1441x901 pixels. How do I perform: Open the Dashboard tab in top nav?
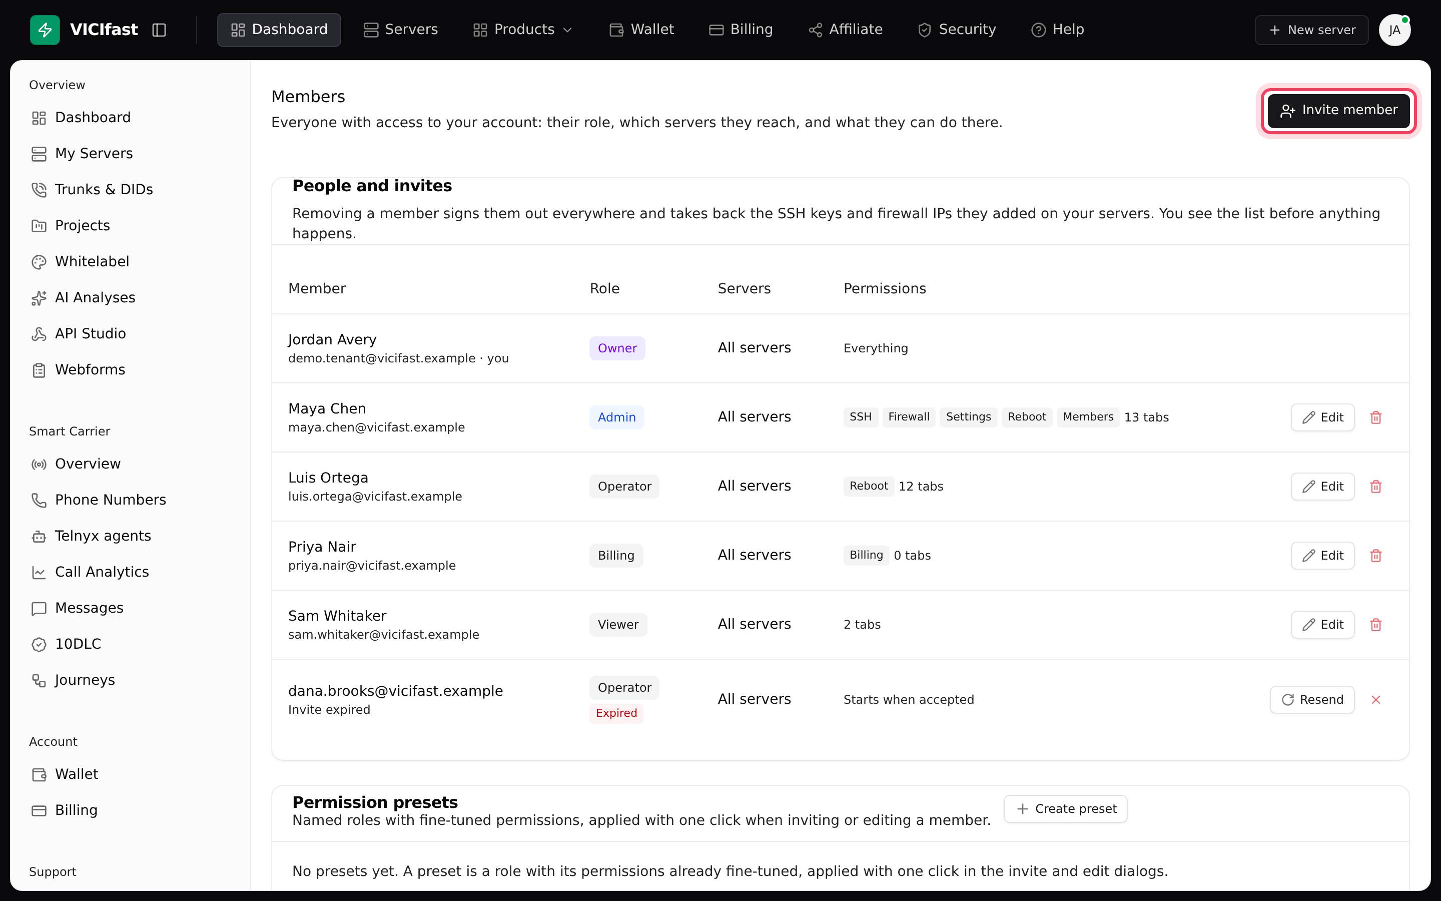279,30
